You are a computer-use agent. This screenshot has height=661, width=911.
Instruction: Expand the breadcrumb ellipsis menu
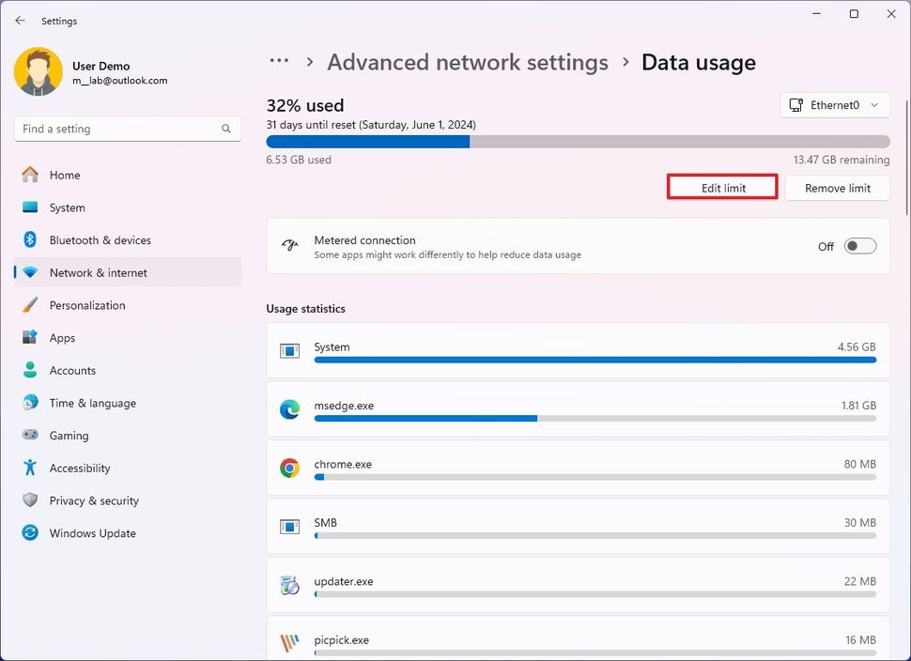(x=278, y=60)
